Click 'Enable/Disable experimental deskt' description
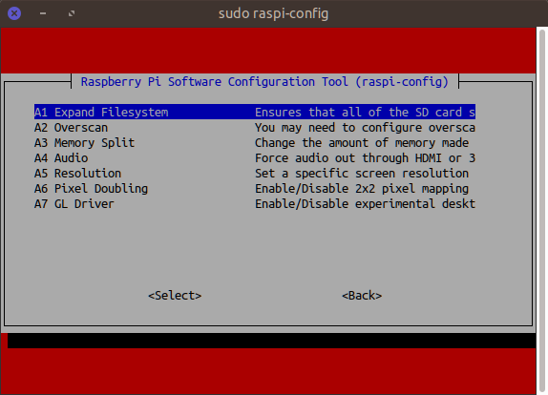 365,204
